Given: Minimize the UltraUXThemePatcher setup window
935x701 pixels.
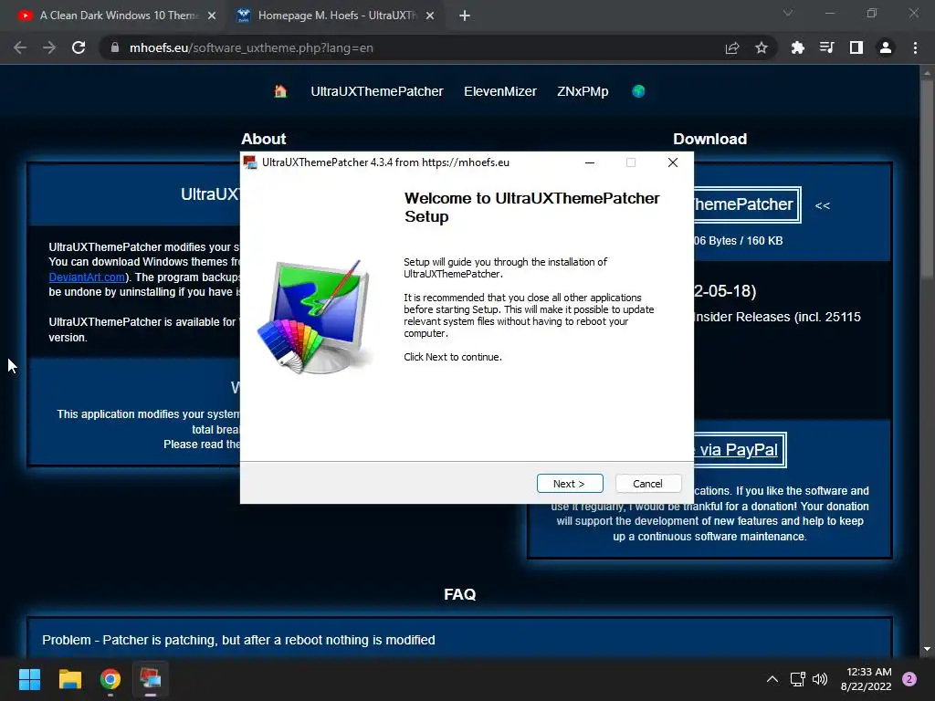Looking at the screenshot, I should [x=590, y=162].
